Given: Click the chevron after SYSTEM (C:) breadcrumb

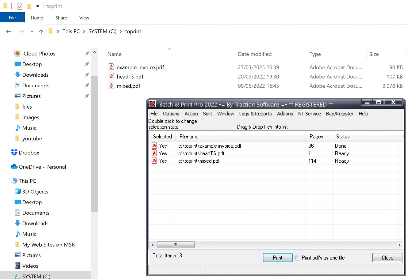Looking at the screenshot, I should coord(121,31).
